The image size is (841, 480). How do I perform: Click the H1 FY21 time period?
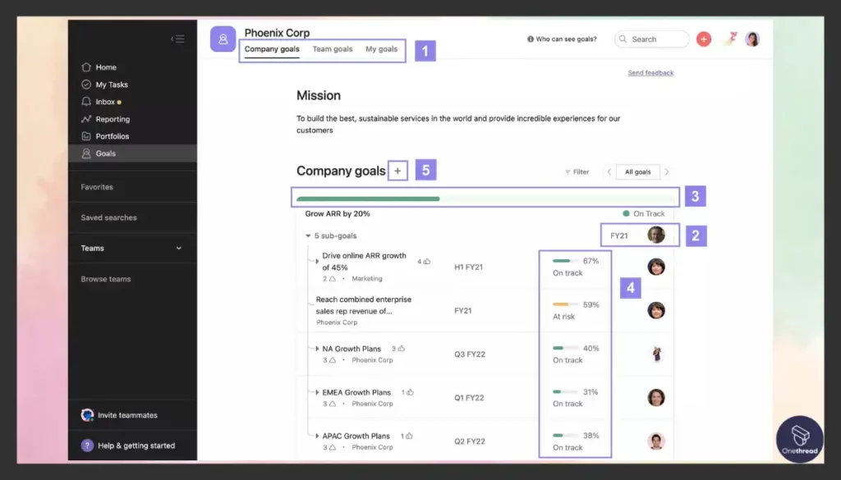pos(468,267)
